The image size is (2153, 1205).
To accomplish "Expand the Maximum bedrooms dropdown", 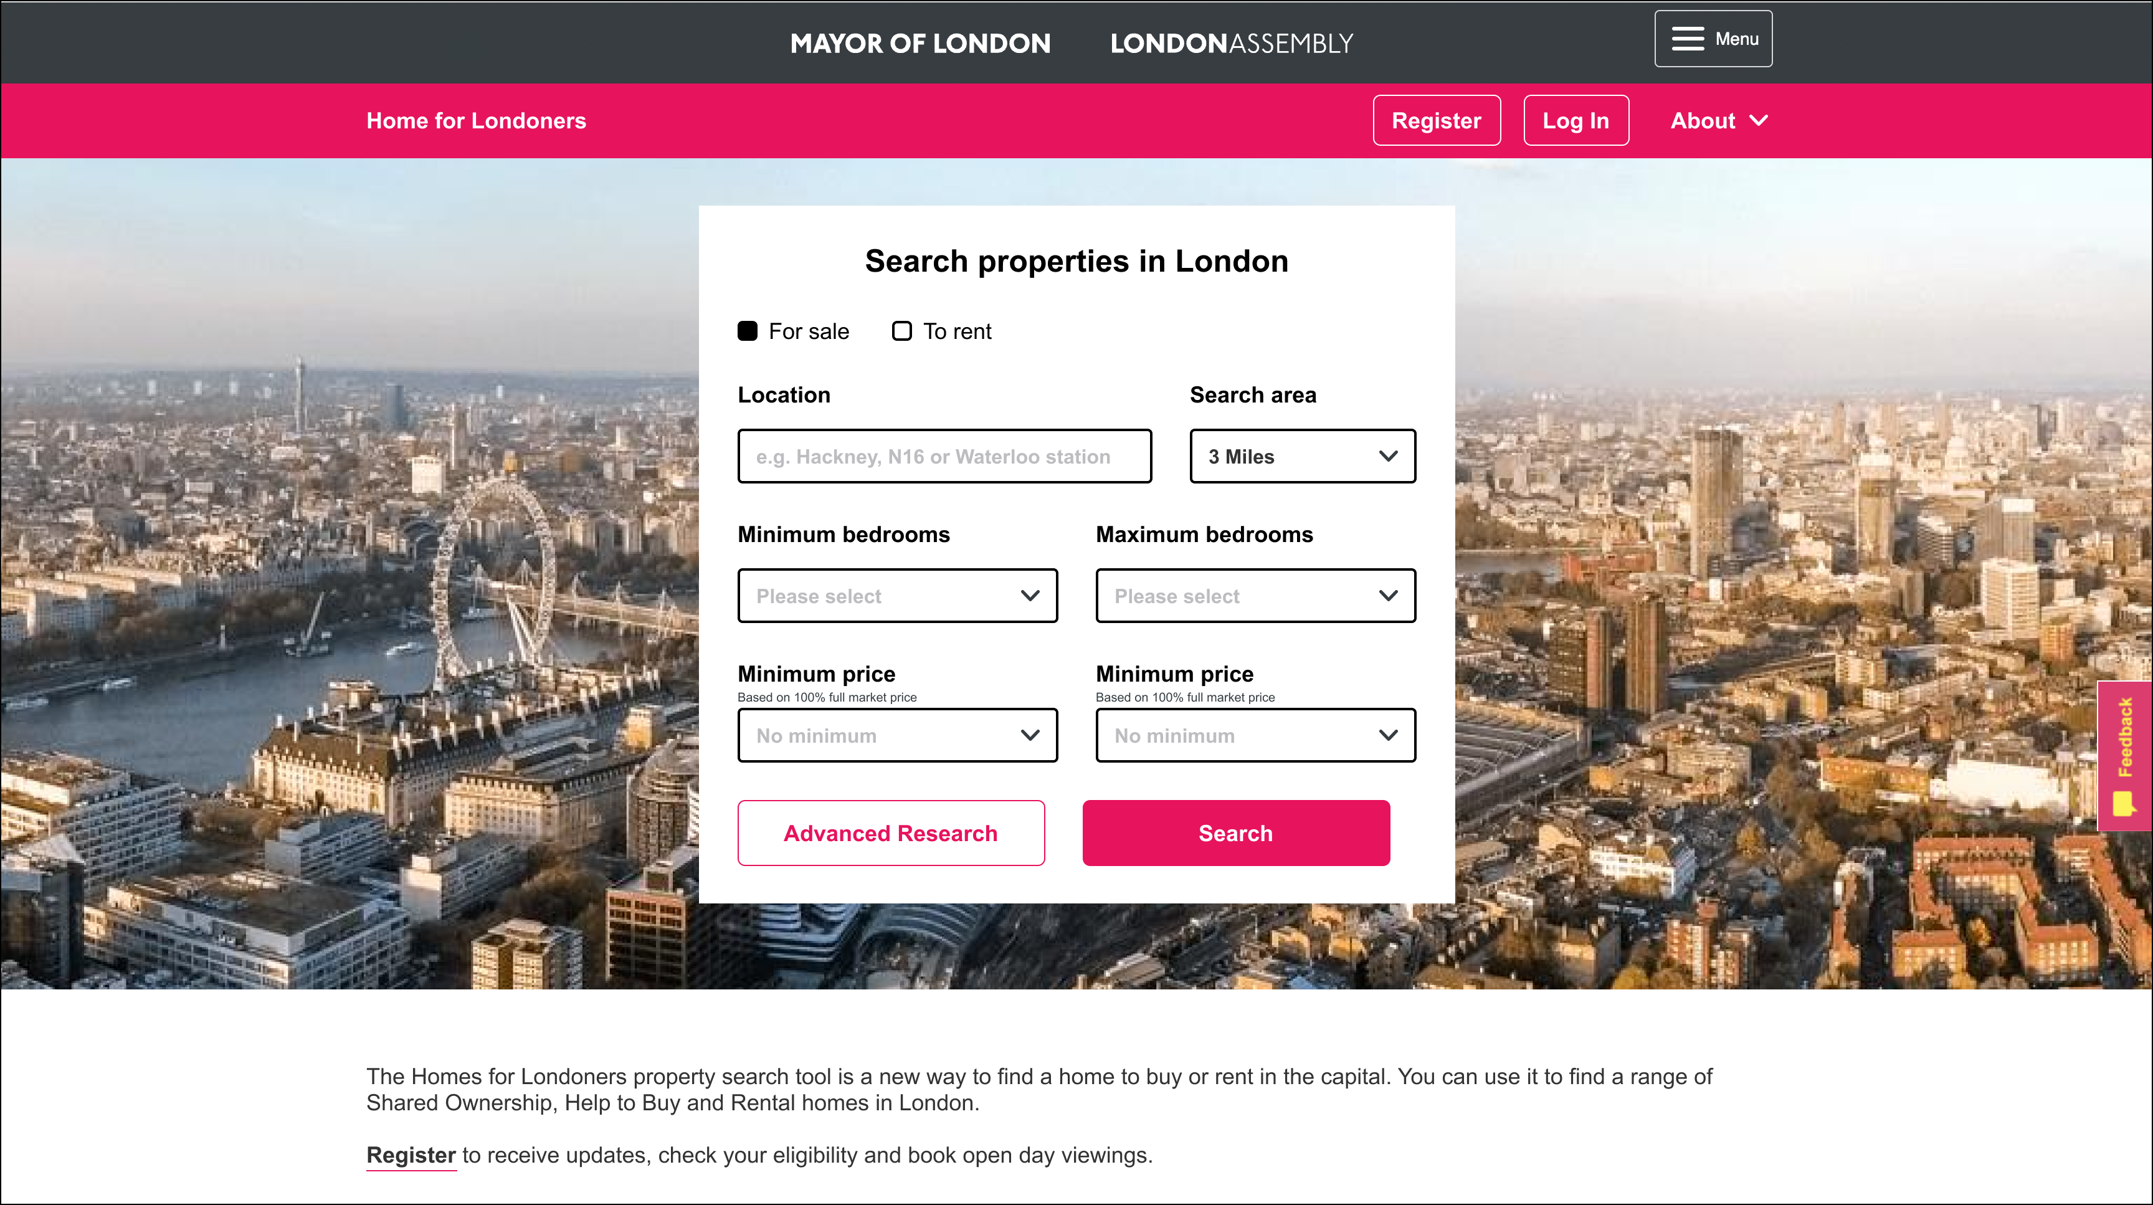I will 1255,596.
